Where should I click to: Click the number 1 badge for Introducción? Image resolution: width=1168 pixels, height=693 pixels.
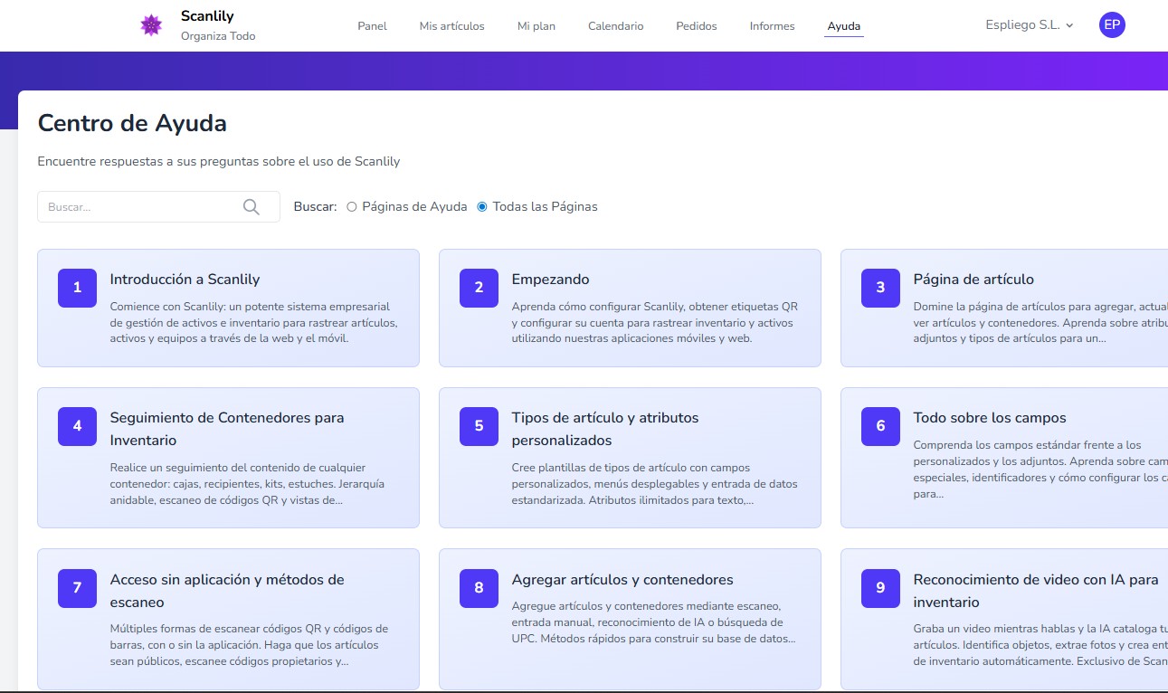tap(77, 288)
